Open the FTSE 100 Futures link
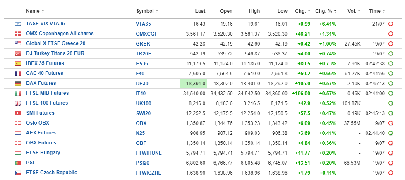 click(47, 103)
